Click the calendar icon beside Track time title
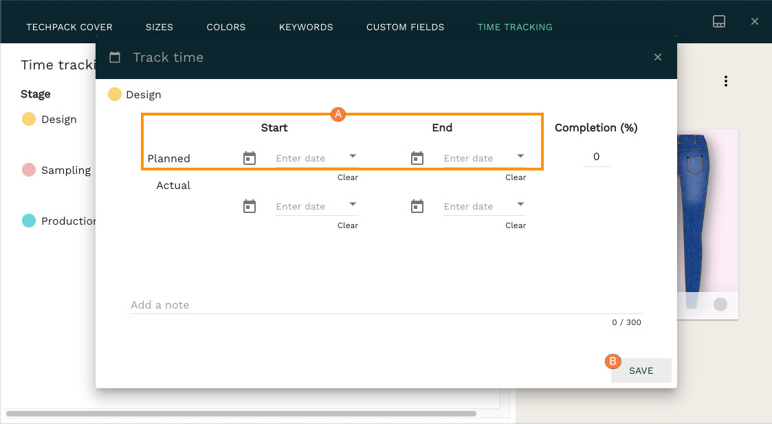Screen dimensions: 772x424 click(x=115, y=57)
